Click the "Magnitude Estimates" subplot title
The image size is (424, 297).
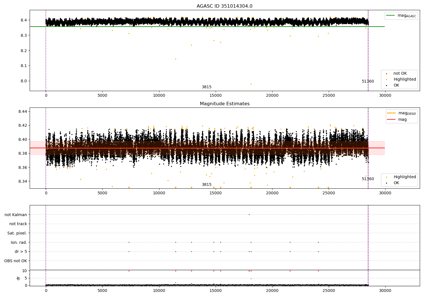(224, 104)
